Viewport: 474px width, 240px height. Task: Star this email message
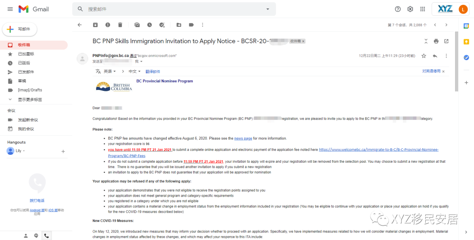(x=424, y=56)
